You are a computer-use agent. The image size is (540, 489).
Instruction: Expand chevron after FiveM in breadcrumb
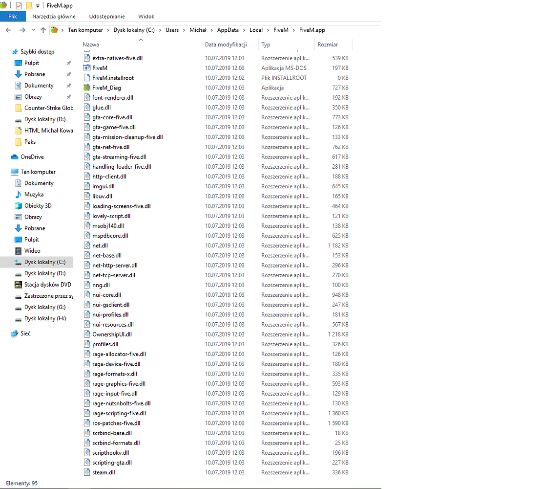pyautogui.click(x=294, y=30)
